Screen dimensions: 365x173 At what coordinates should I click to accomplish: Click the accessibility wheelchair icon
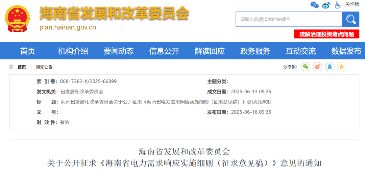(338, 5)
